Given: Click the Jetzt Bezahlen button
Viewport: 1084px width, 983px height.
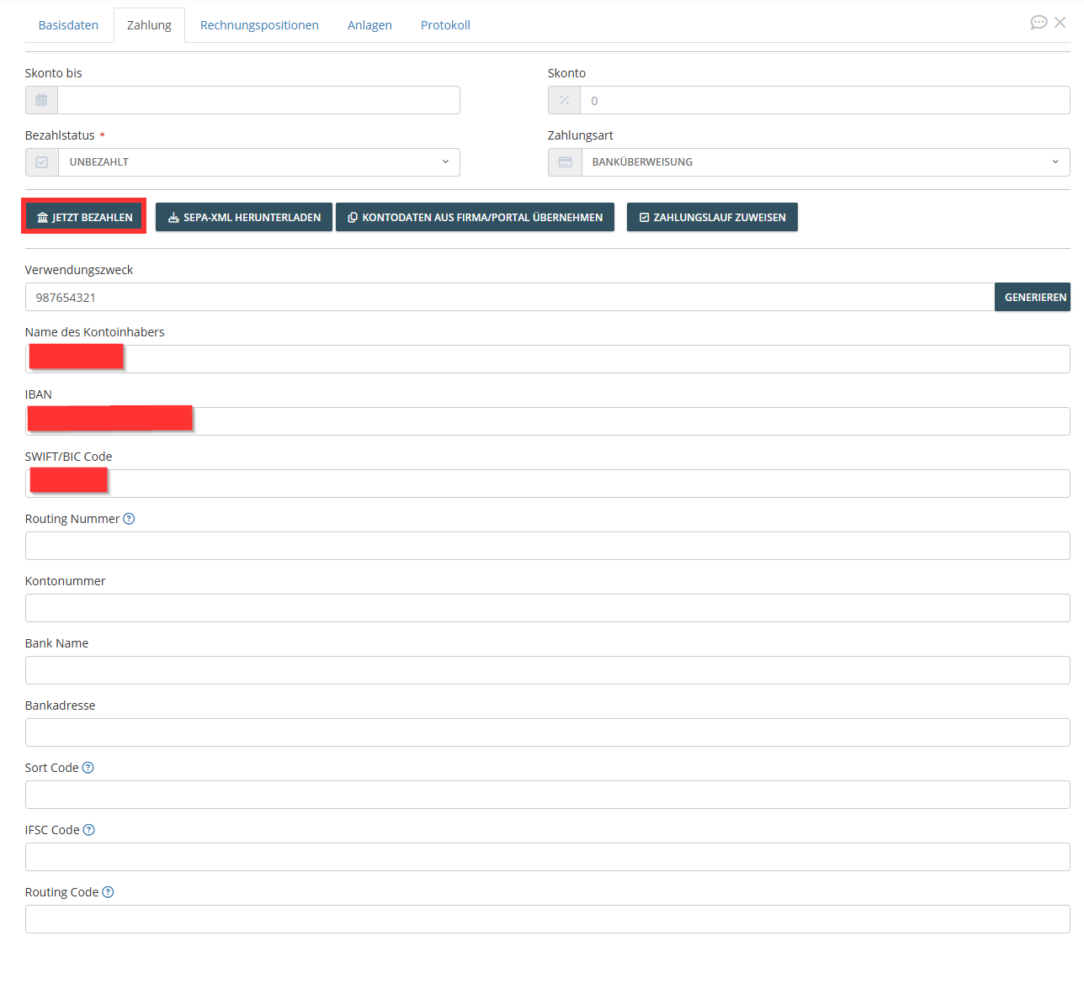Looking at the screenshot, I should (84, 217).
